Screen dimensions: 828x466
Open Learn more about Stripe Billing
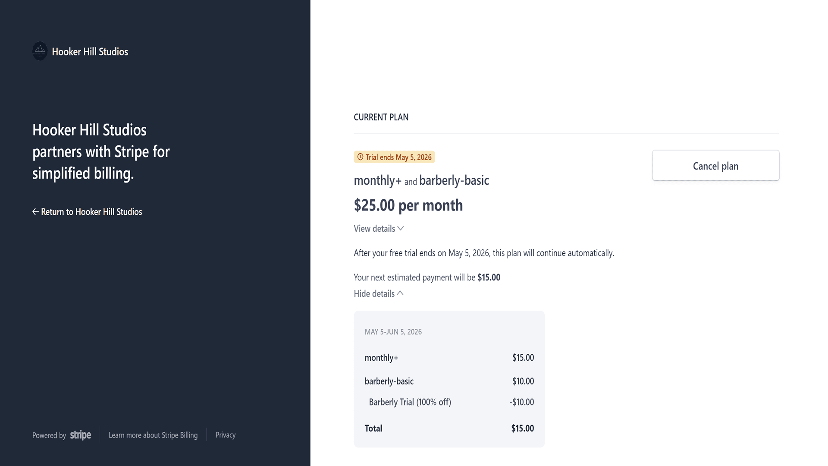coord(153,435)
